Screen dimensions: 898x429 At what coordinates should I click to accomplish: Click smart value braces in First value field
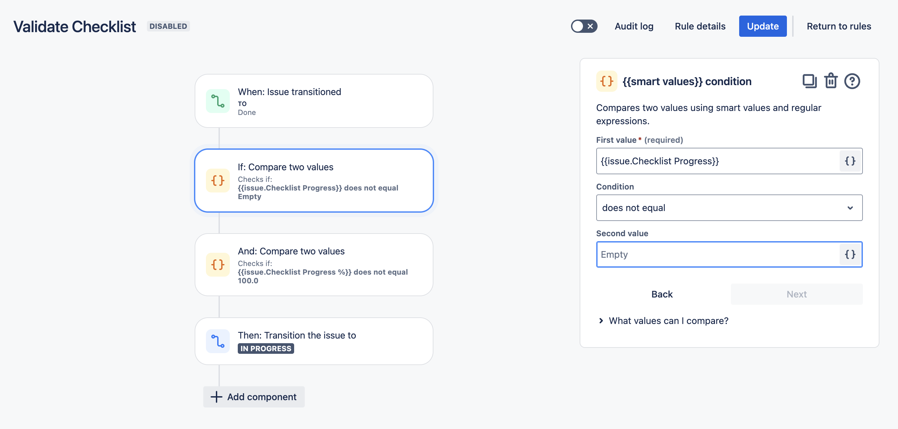click(x=850, y=161)
